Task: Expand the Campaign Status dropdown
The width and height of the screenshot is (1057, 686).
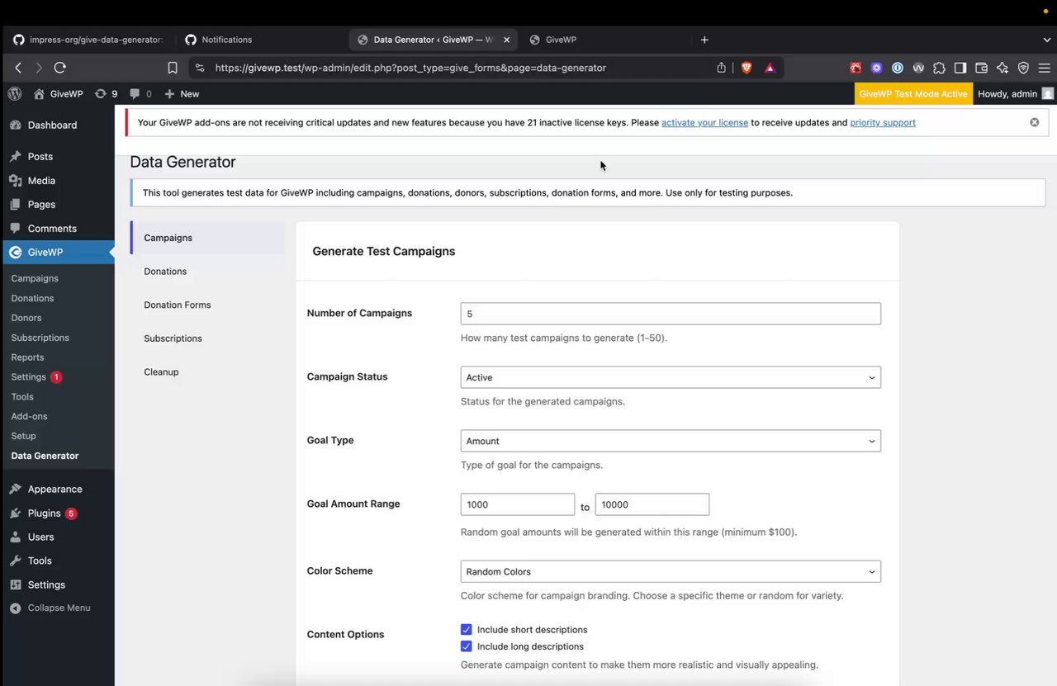Action: pyautogui.click(x=670, y=377)
